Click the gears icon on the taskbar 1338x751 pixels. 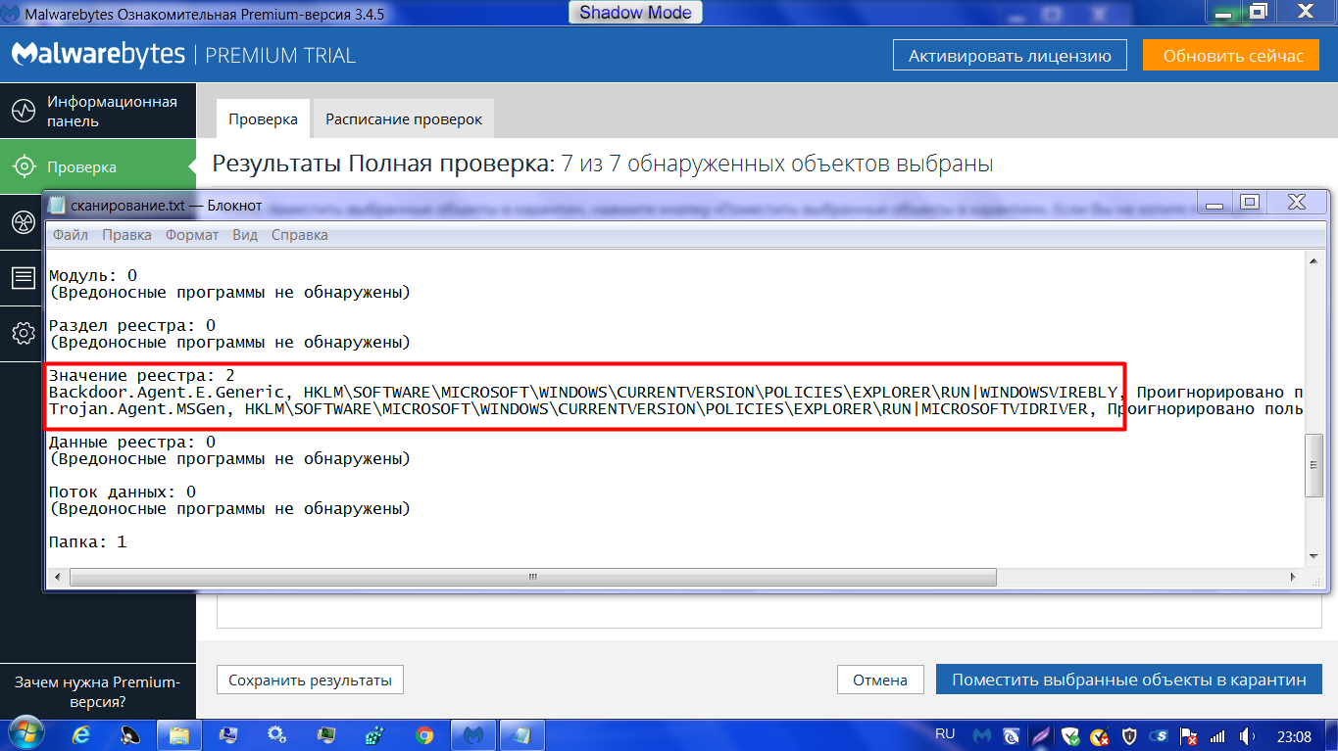(277, 734)
